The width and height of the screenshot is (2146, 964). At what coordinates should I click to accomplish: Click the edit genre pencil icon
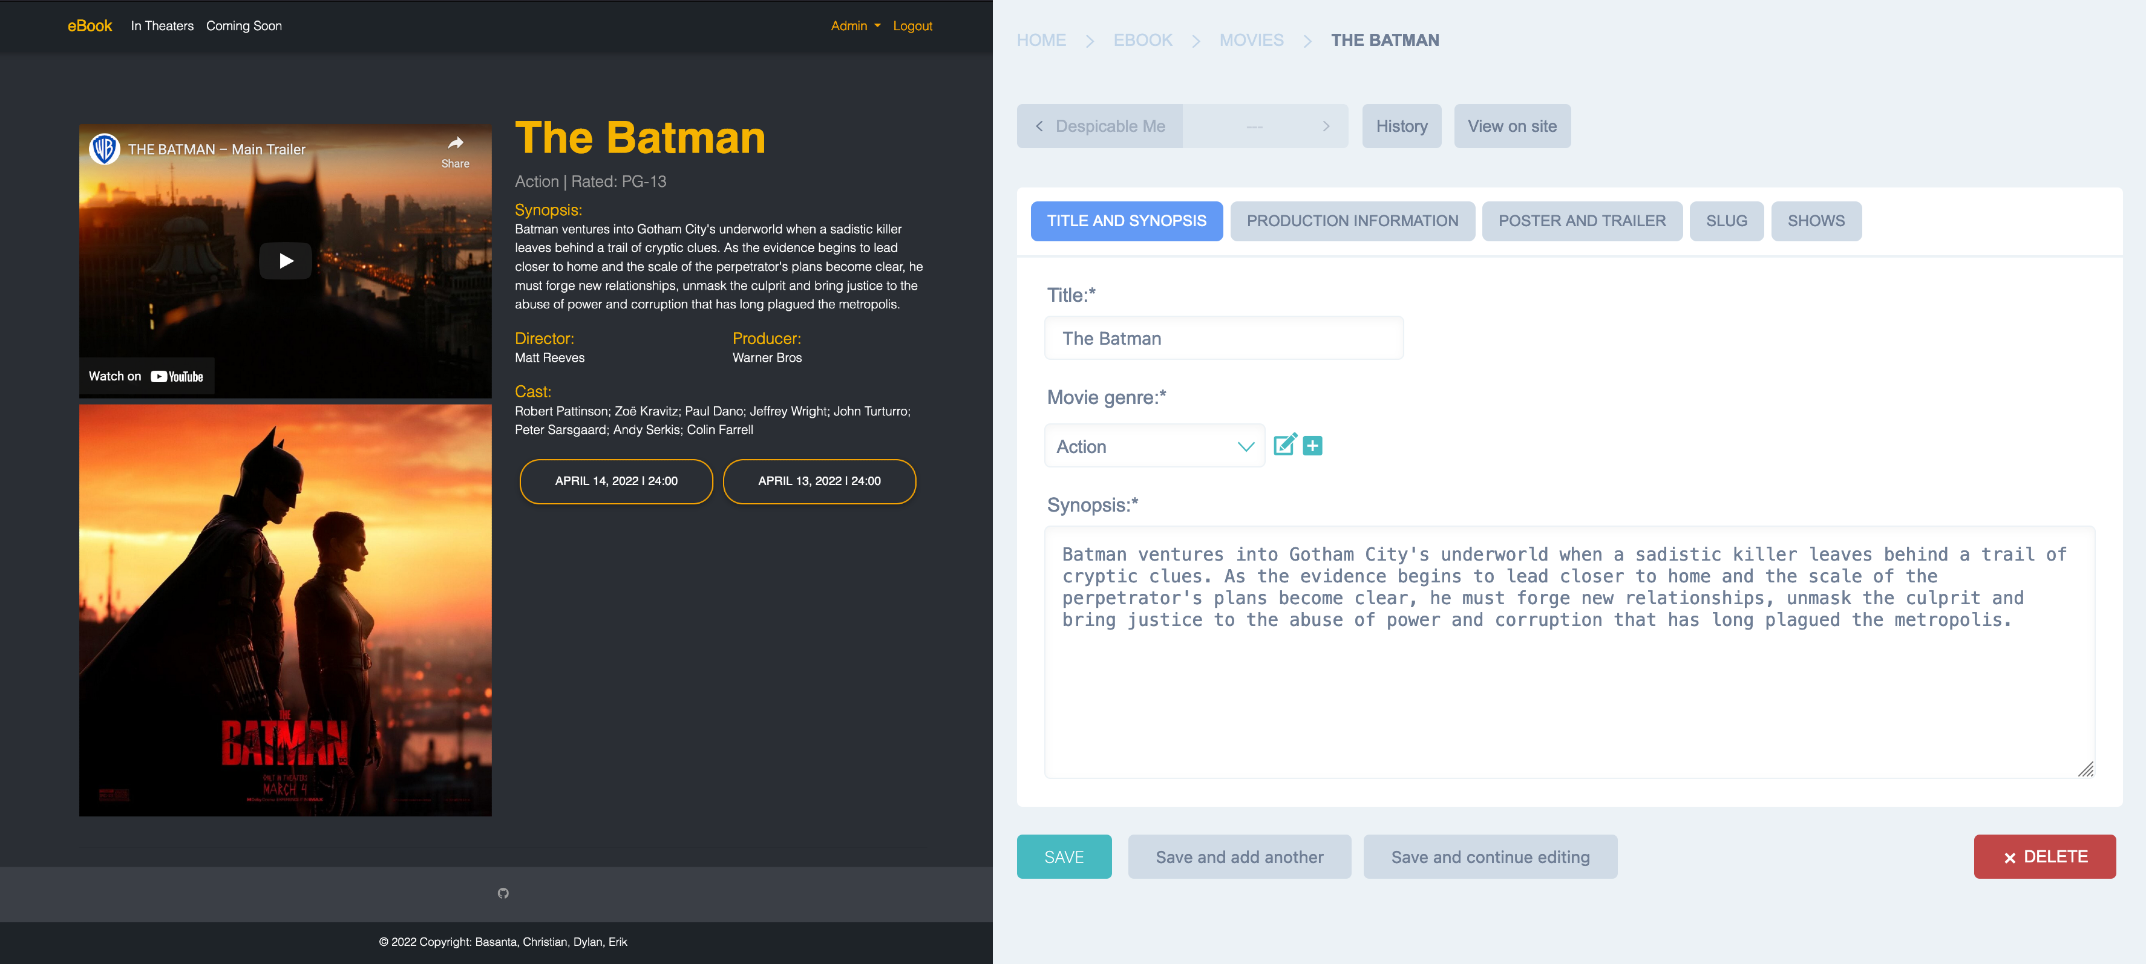[x=1284, y=445]
